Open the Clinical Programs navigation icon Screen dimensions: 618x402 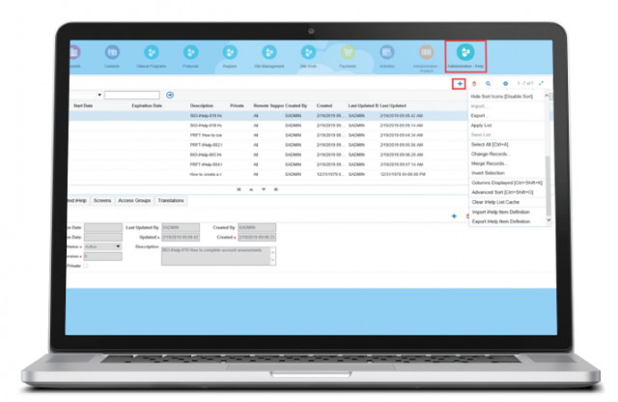pos(151,55)
